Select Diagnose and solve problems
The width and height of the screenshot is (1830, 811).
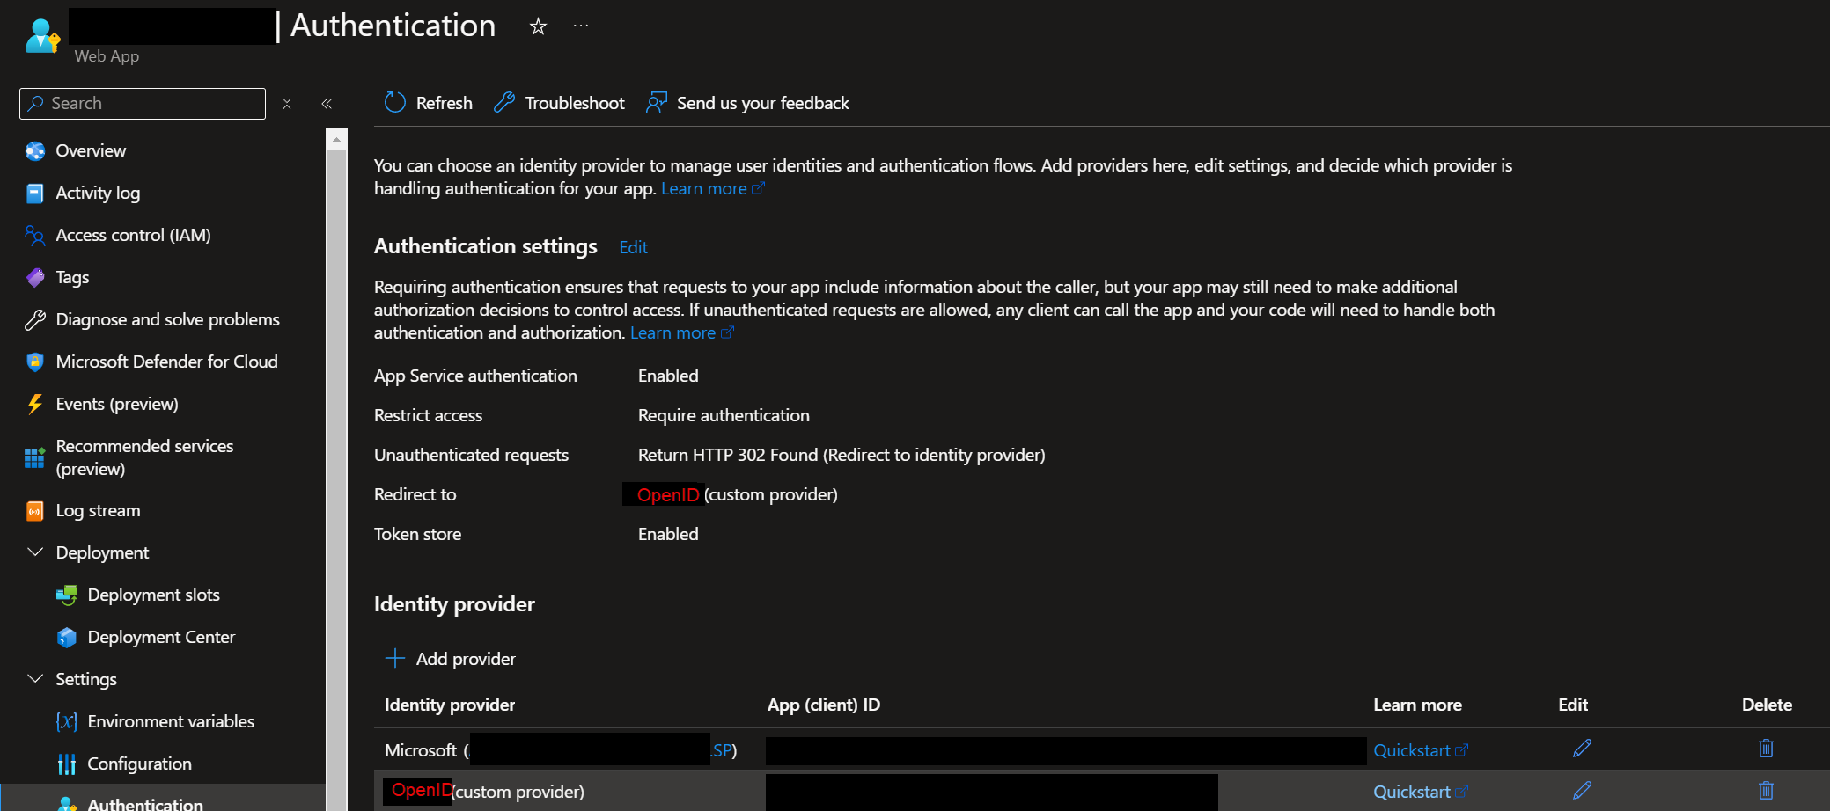click(167, 320)
